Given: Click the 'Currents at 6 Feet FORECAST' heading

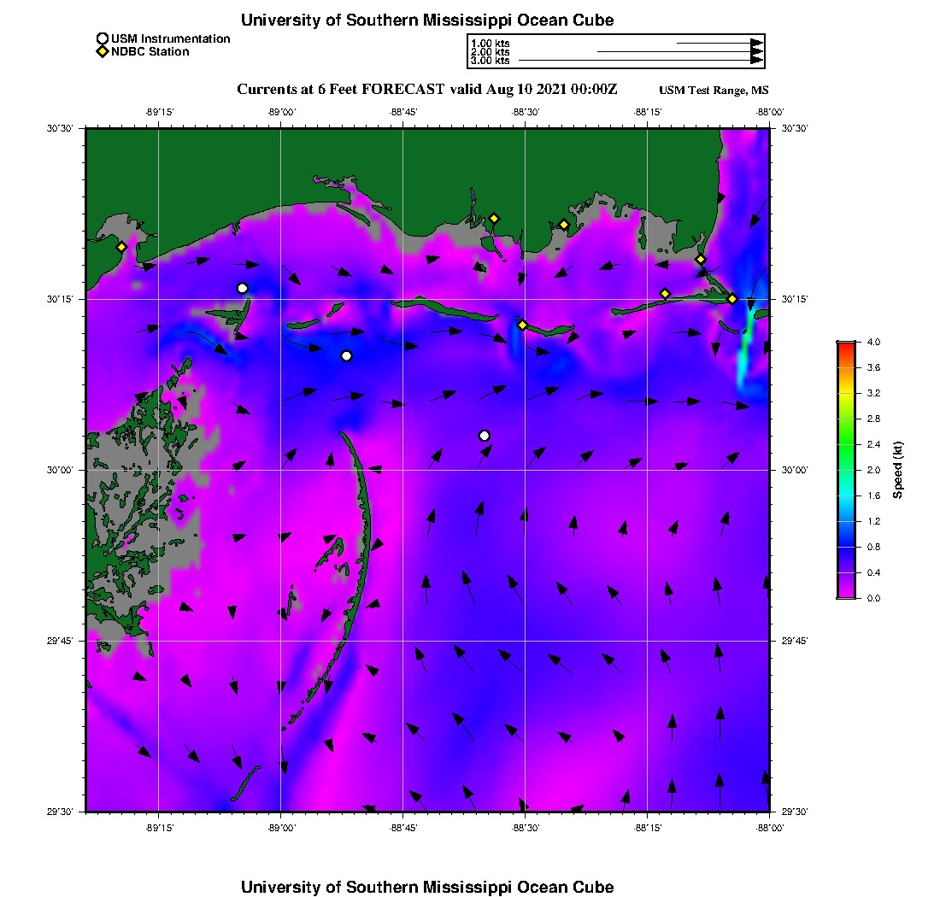Looking at the screenshot, I should [x=341, y=89].
